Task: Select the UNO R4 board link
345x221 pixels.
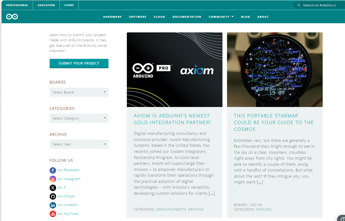Action: (x=256, y=205)
